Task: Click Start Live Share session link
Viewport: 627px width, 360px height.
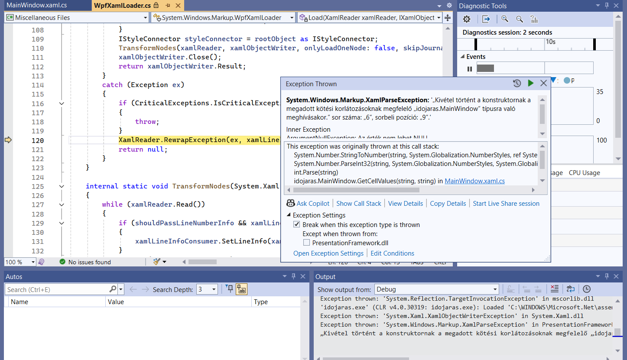Action: click(506, 203)
